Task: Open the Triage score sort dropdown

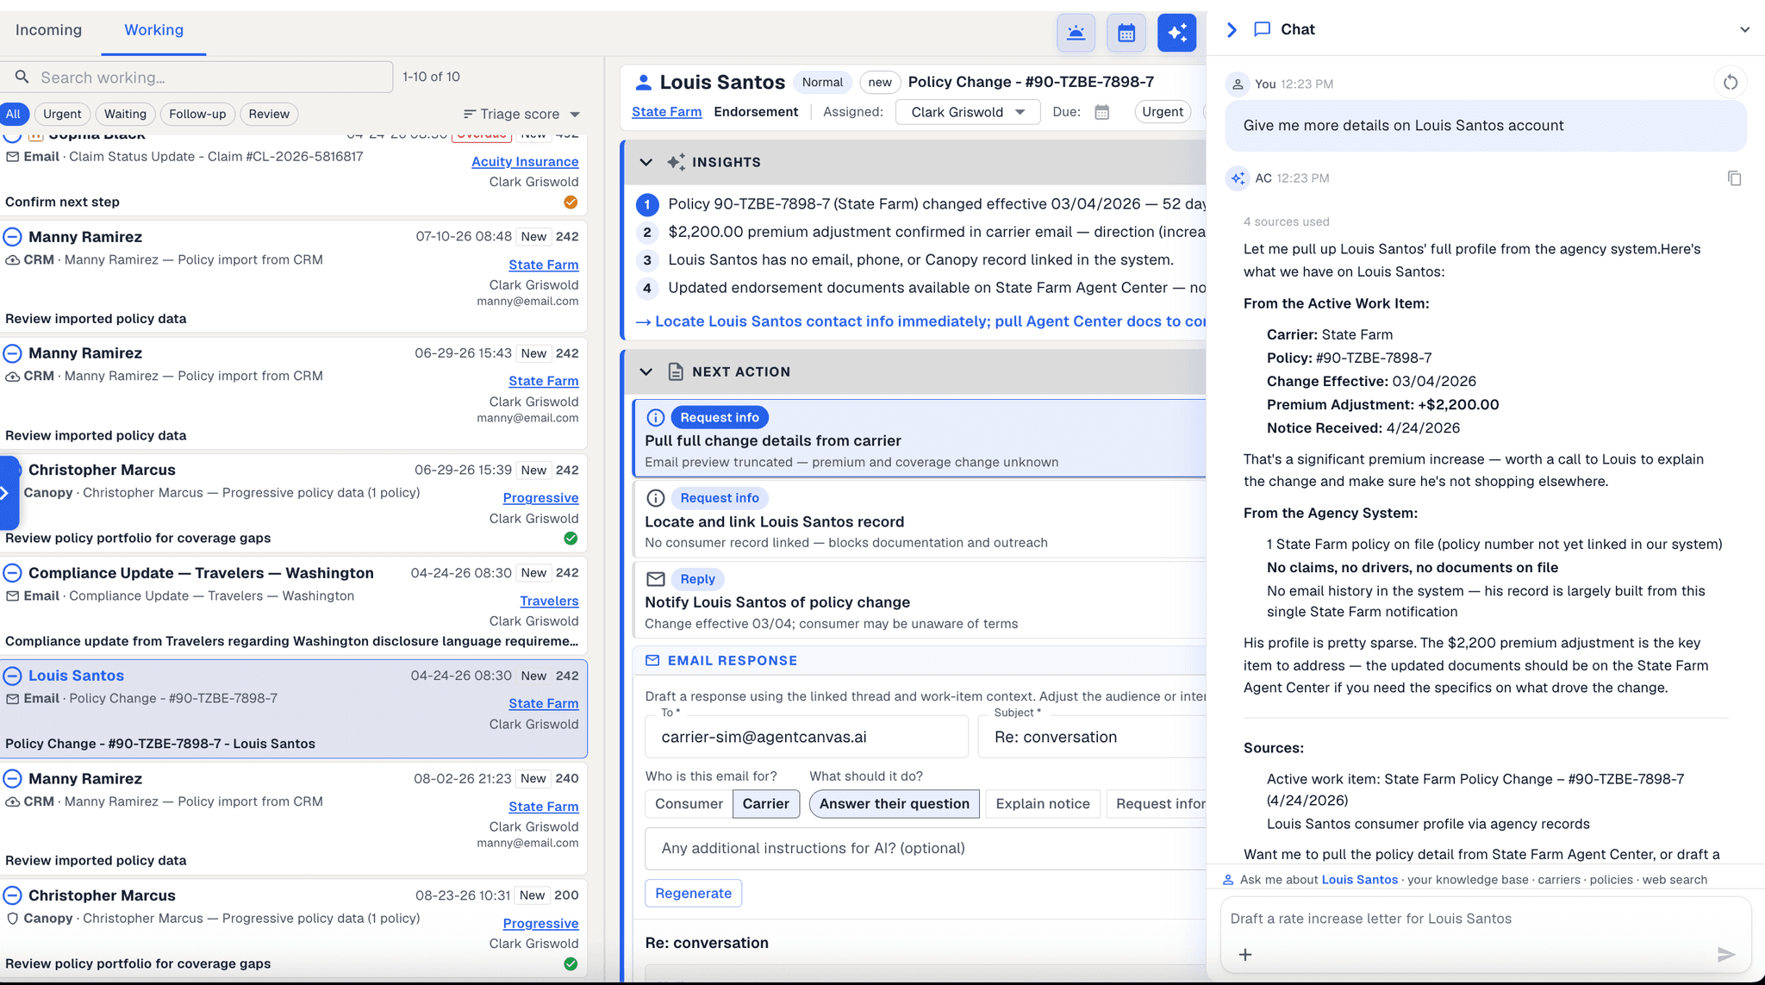Action: pos(521,114)
